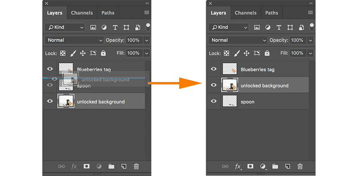Hide the Blueberries tag layer in the right panel

point(214,69)
